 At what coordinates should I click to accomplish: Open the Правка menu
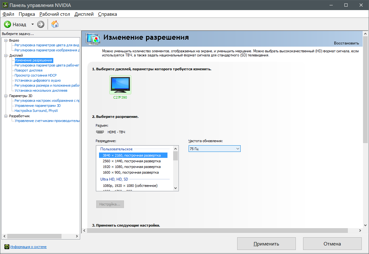coord(27,14)
